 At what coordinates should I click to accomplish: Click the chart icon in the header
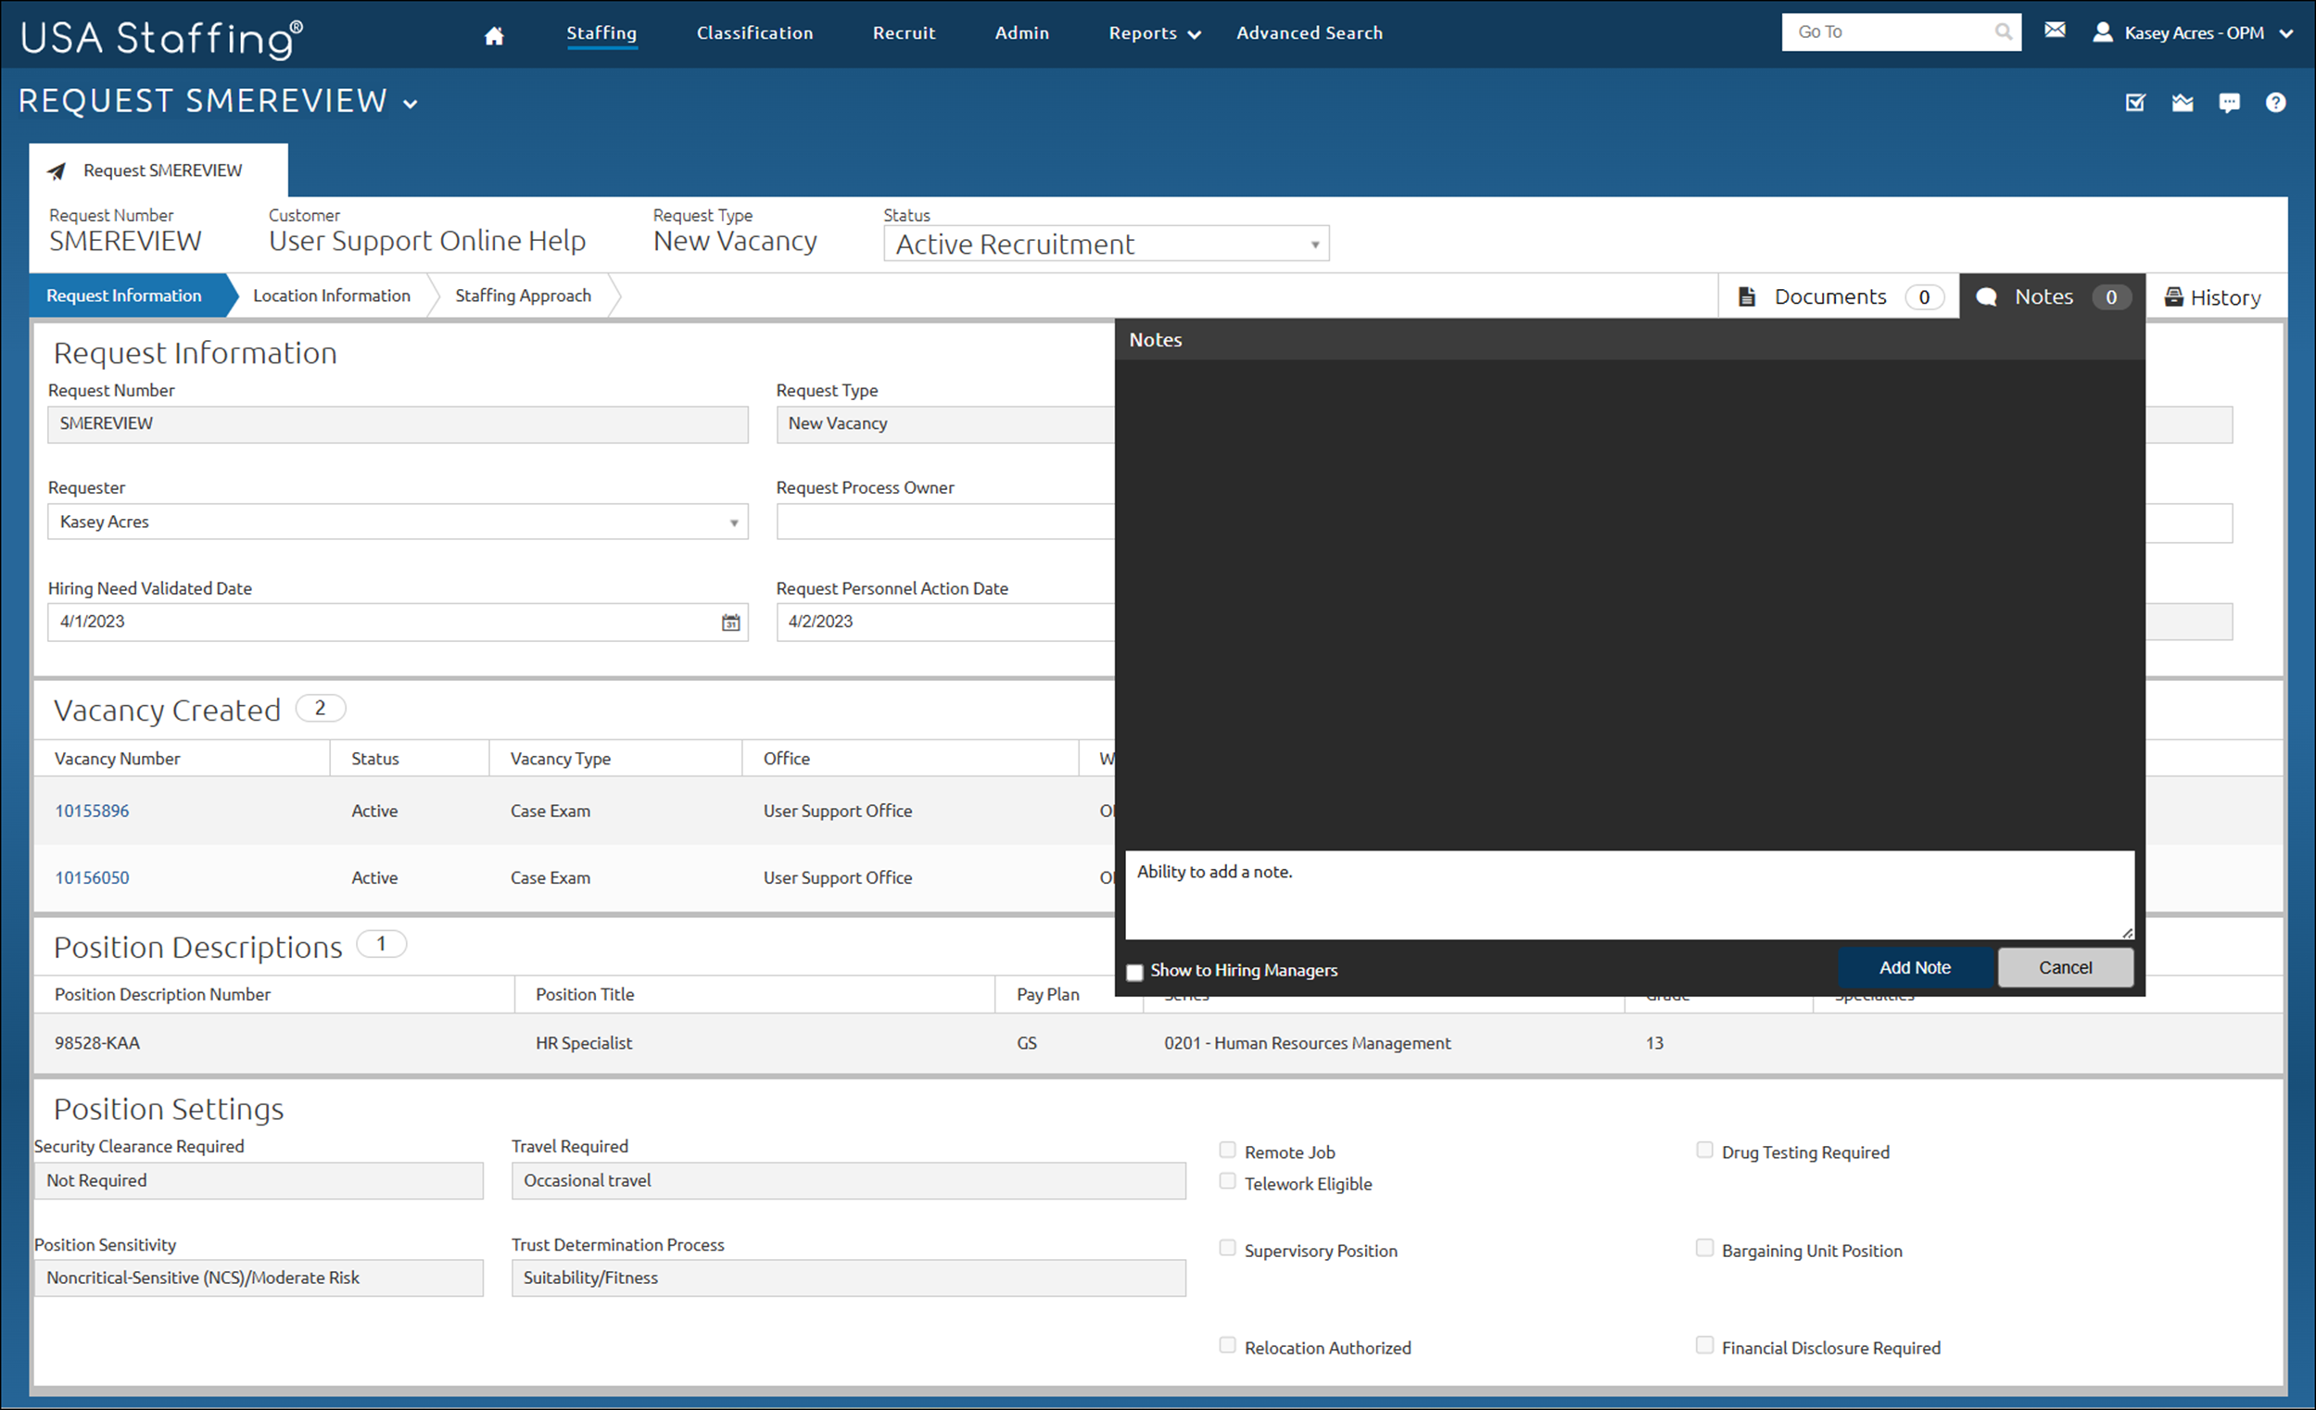click(x=2183, y=103)
